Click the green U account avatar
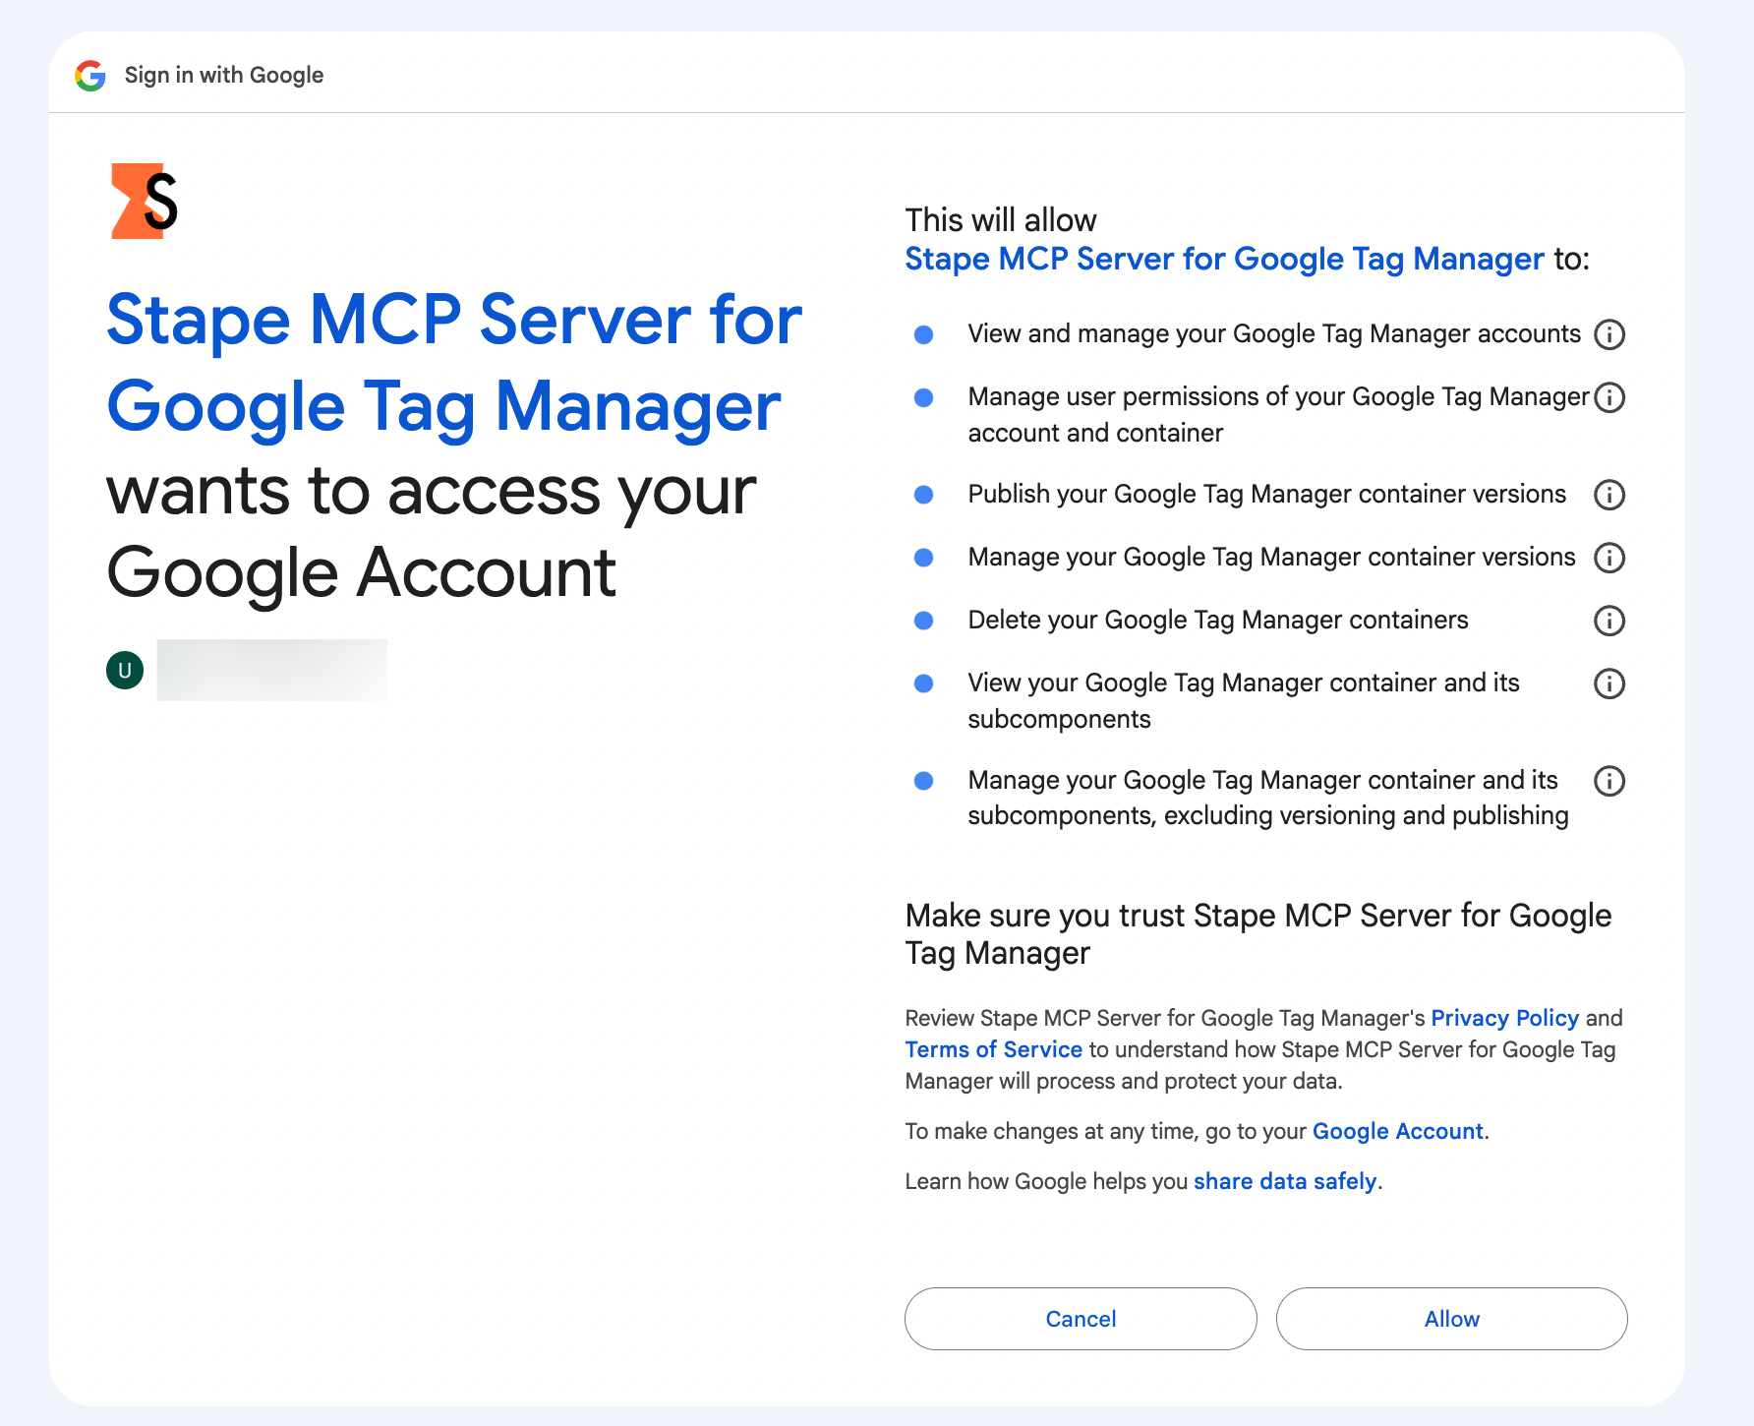 125,671
